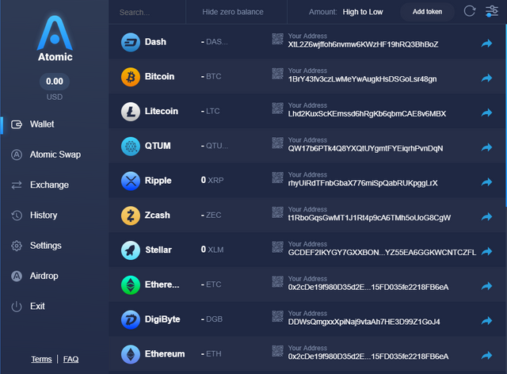The height and width of the screenshot is (374, 507).
Task: Select the Zcash address t1RboGqsGw...
Action: pos(369,218)
